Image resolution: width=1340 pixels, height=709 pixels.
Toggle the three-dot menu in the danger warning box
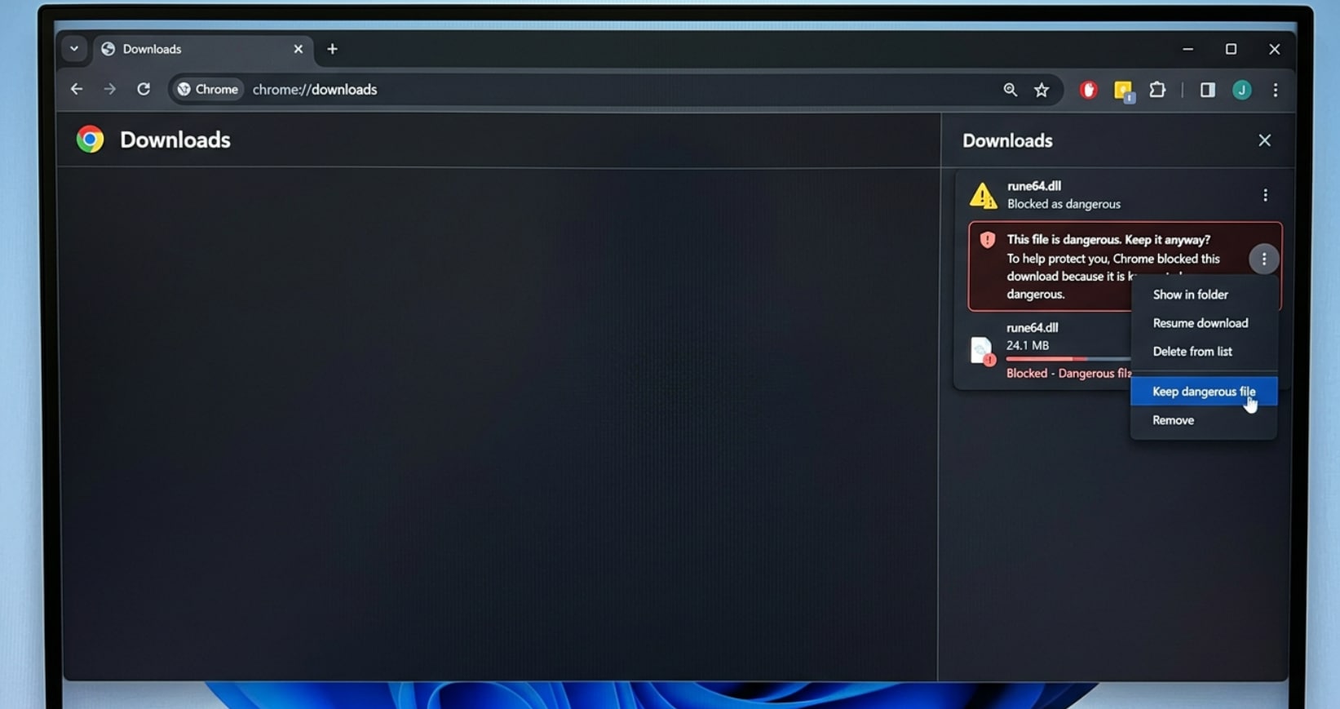[1263, 259]
